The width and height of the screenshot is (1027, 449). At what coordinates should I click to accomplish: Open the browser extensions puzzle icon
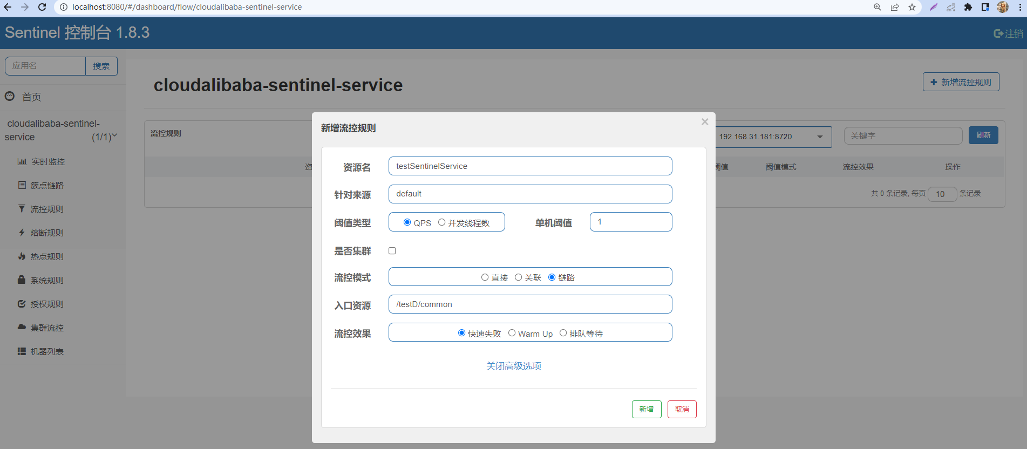(968, 7)
